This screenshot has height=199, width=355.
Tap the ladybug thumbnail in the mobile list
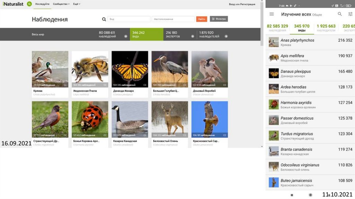(x=274, y=105)
